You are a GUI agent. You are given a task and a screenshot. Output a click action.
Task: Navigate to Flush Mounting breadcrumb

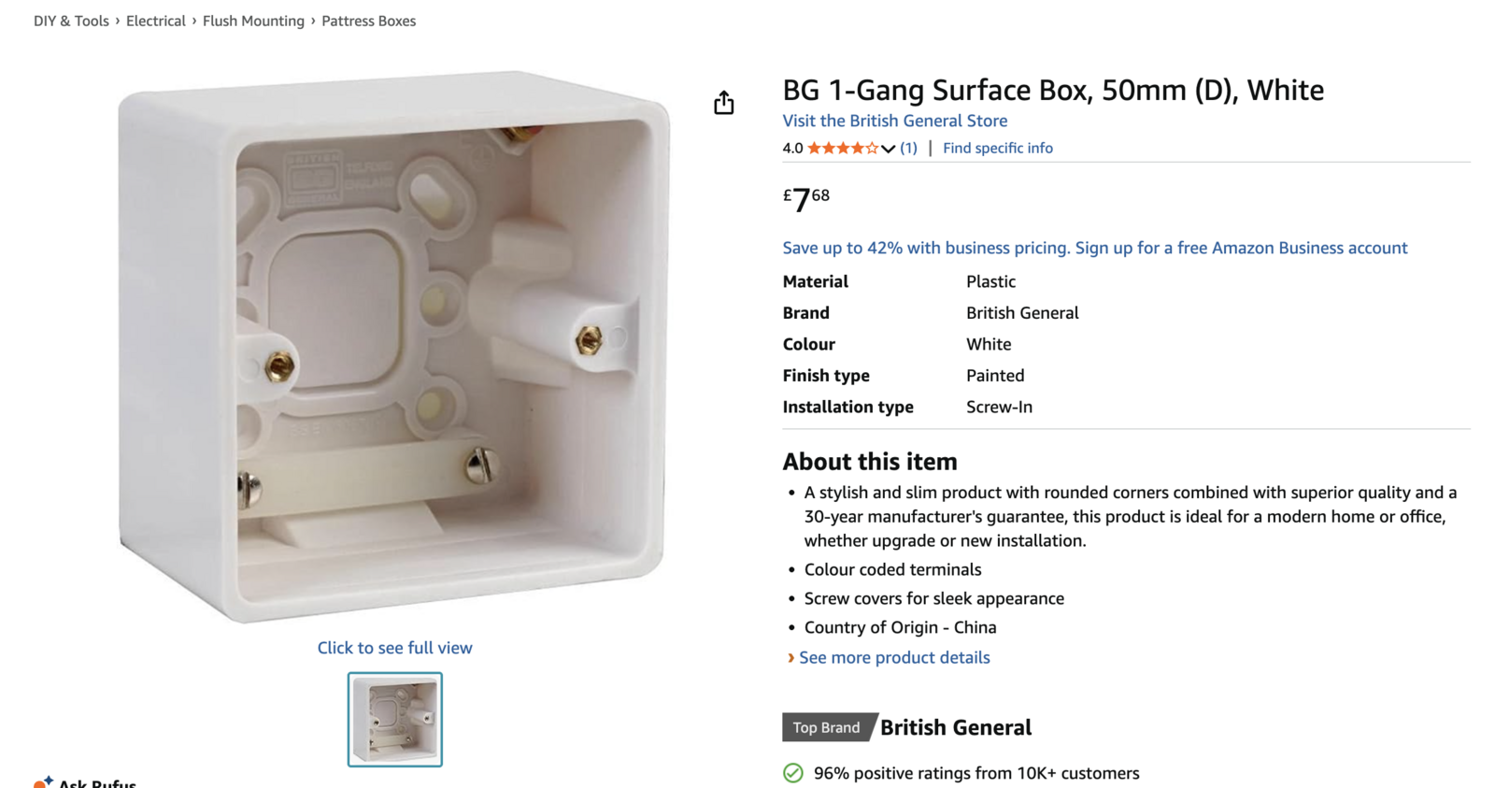pos(253,21)
